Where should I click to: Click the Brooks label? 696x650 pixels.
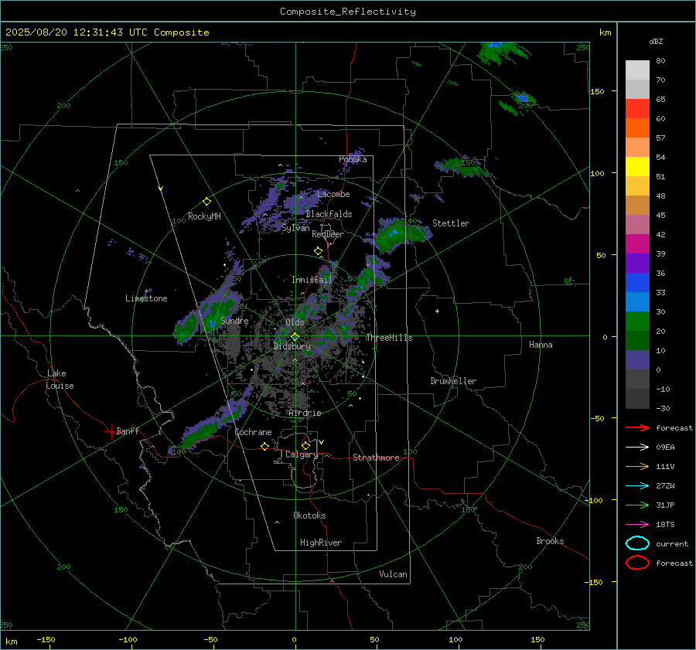click(550, 541)
